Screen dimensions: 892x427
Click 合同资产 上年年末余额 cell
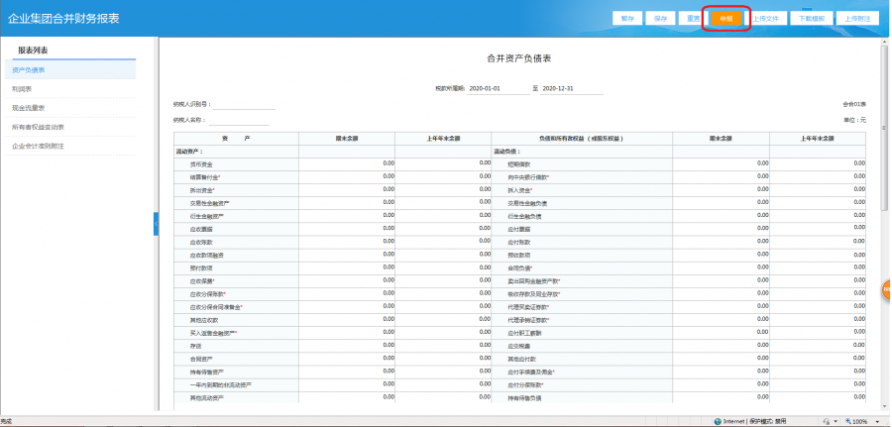click(443, 360)
